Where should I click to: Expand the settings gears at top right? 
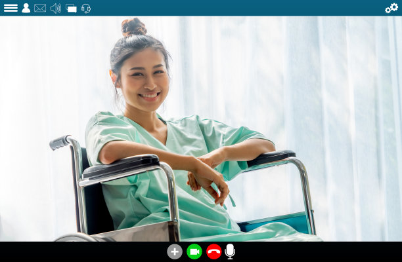391,8
